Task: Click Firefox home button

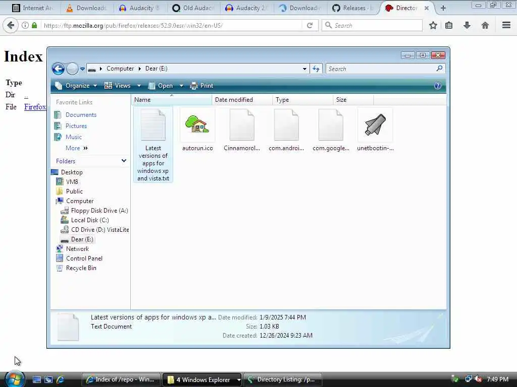Action: [x=485, y=25]
